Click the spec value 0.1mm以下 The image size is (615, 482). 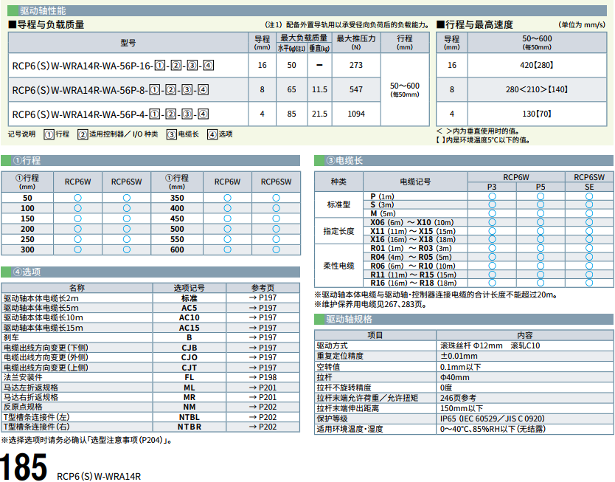pos(460,367)
